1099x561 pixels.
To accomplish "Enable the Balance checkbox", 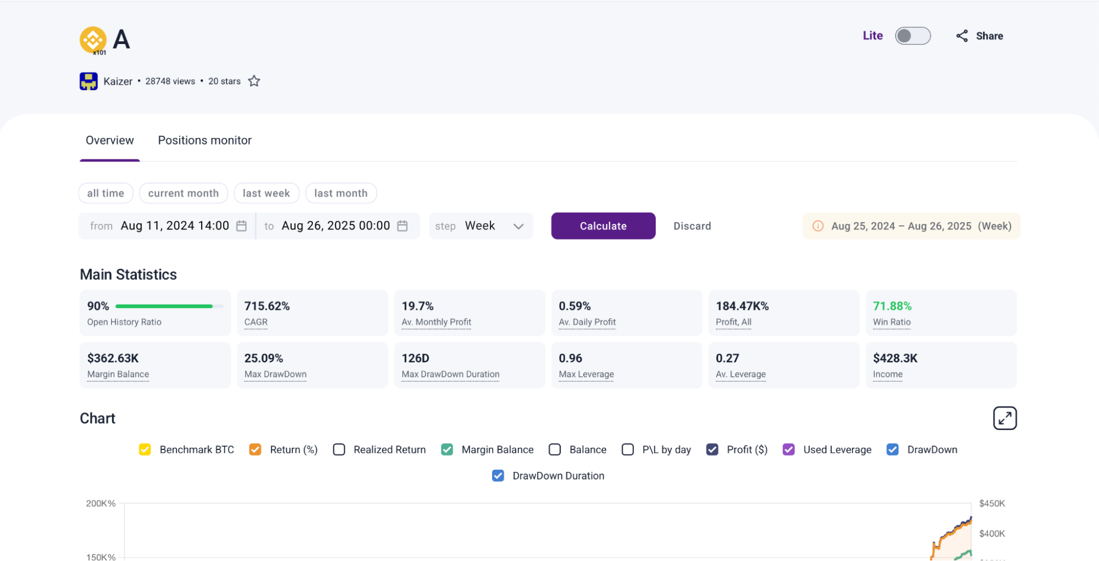I will point(555,450).
